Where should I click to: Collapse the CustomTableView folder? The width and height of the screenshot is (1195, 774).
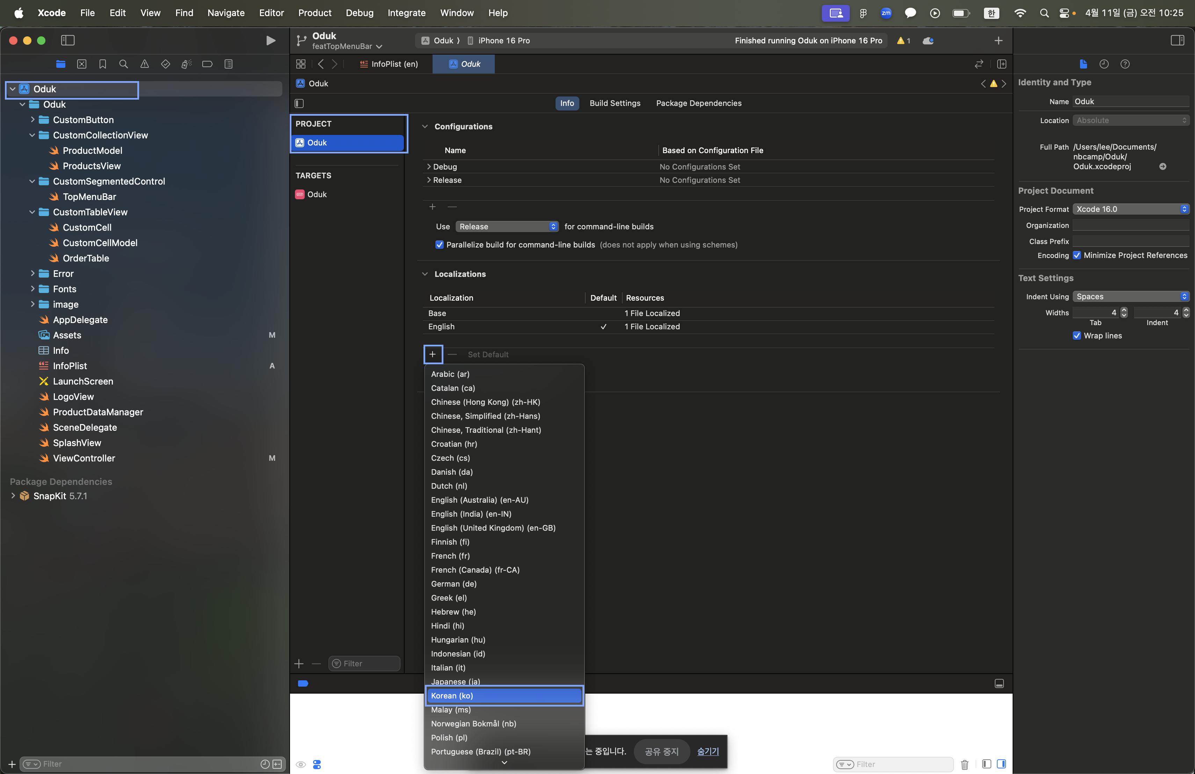click(32, 212)
